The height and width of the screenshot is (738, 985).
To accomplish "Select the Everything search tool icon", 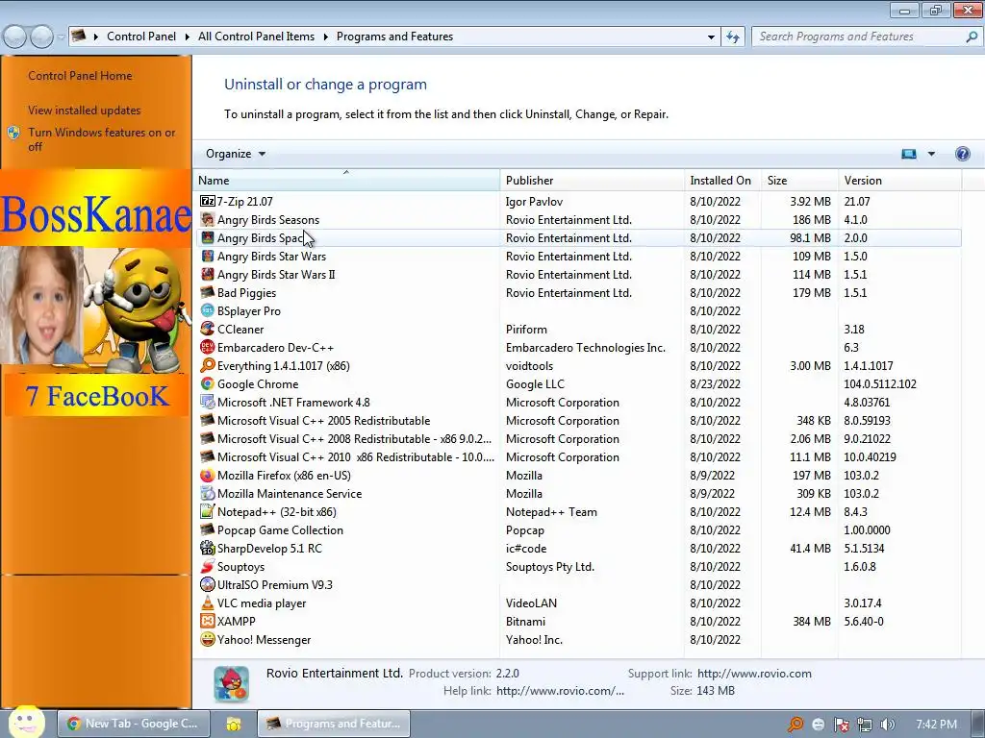I will click(x=208, y=365).
